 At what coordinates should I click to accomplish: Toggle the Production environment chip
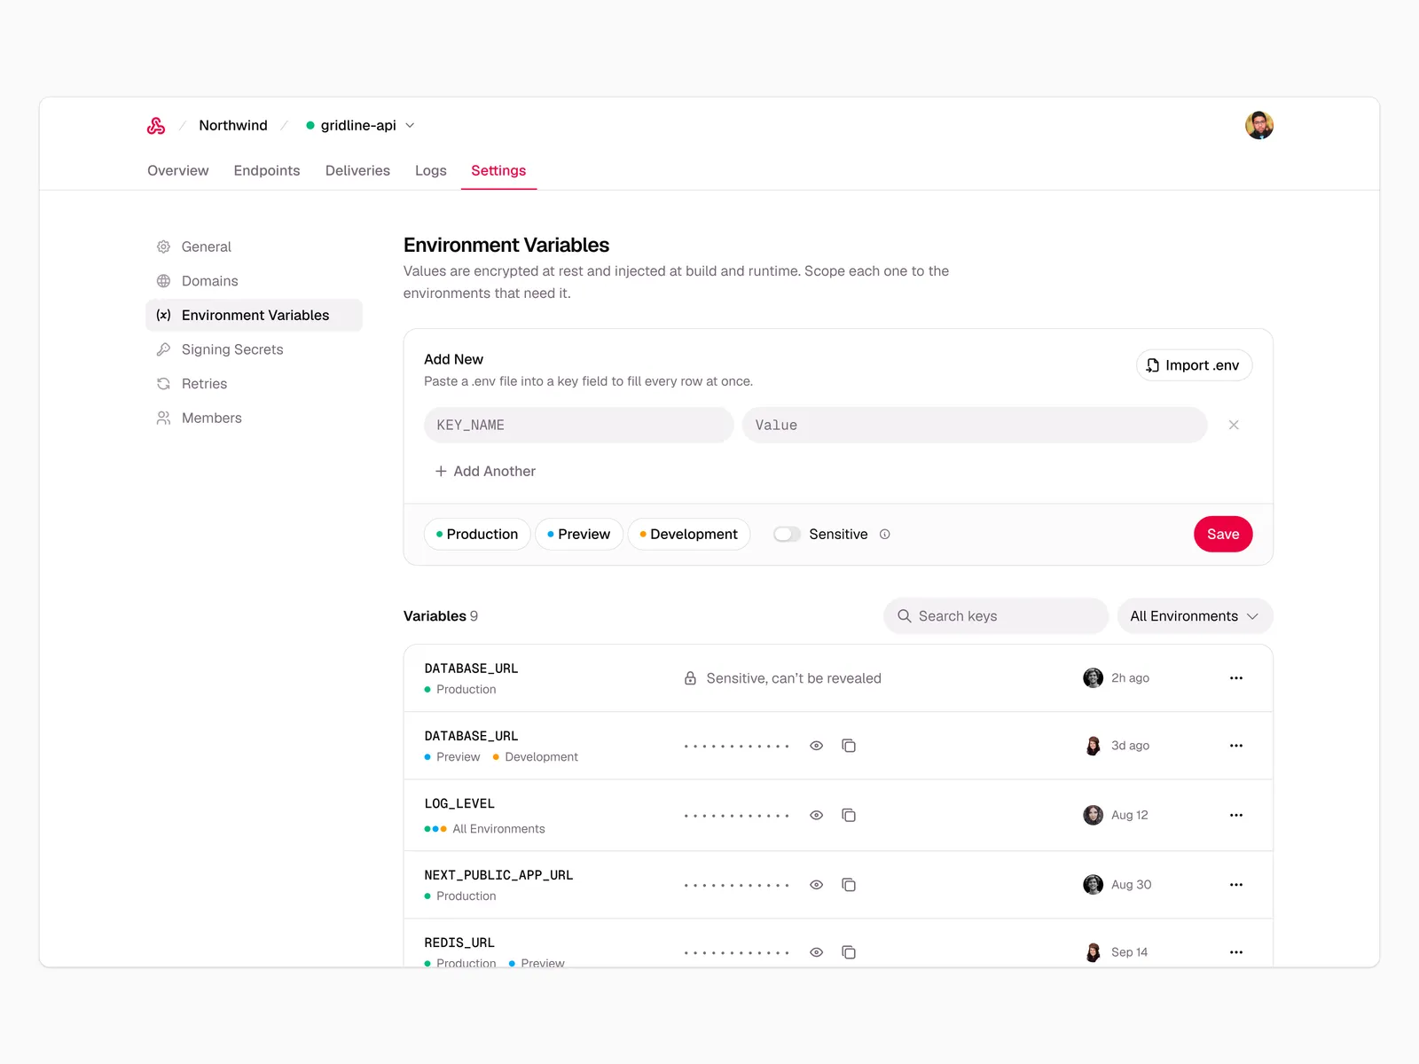pyautogui.click(x=477, y=535)
